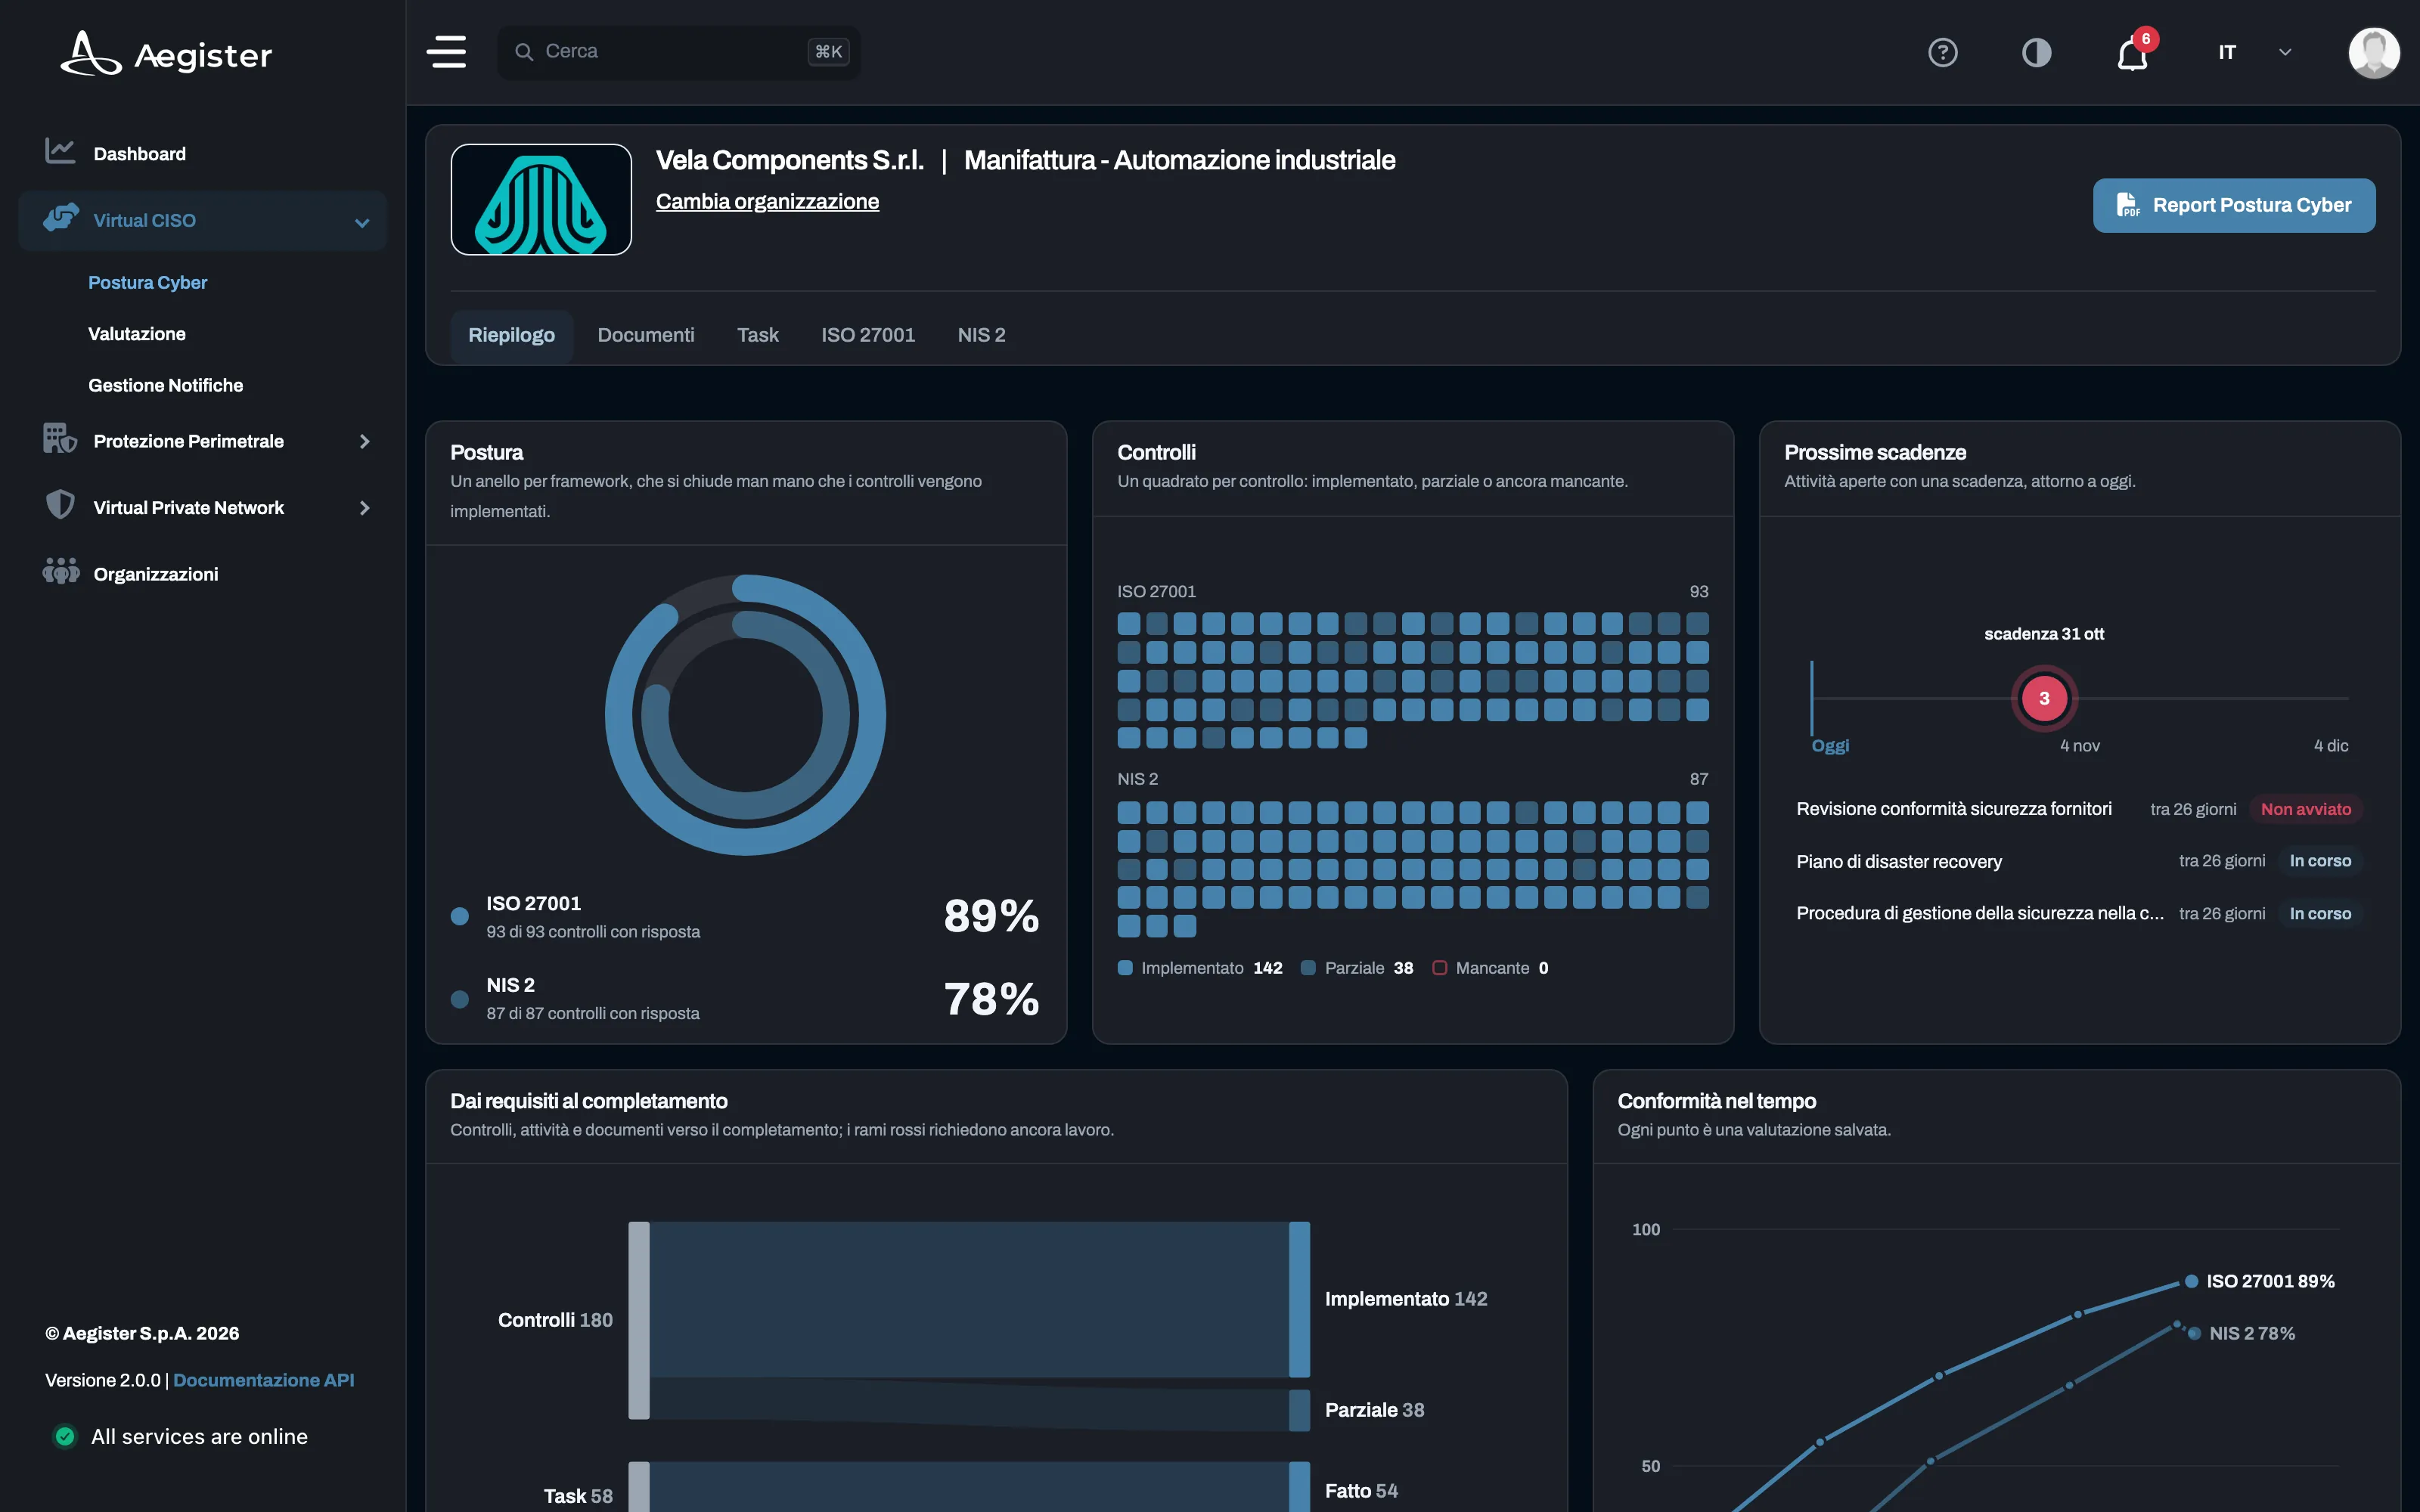The image size is (2420, 1512).
Task: Click the ISO 27001 89% chart endpoint
Action: coord(2191,1281)
